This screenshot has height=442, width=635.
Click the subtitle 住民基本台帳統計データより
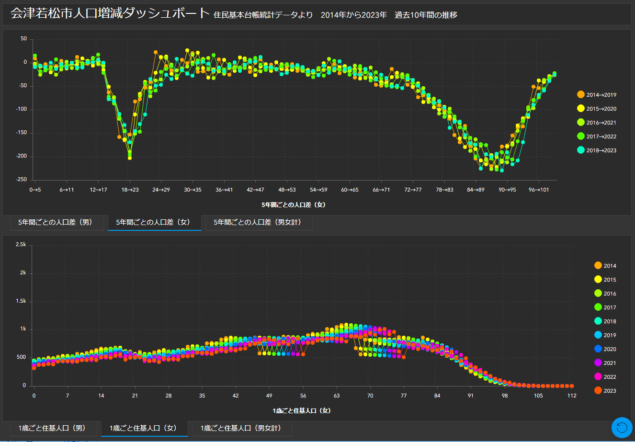click(x=263, y=15)
